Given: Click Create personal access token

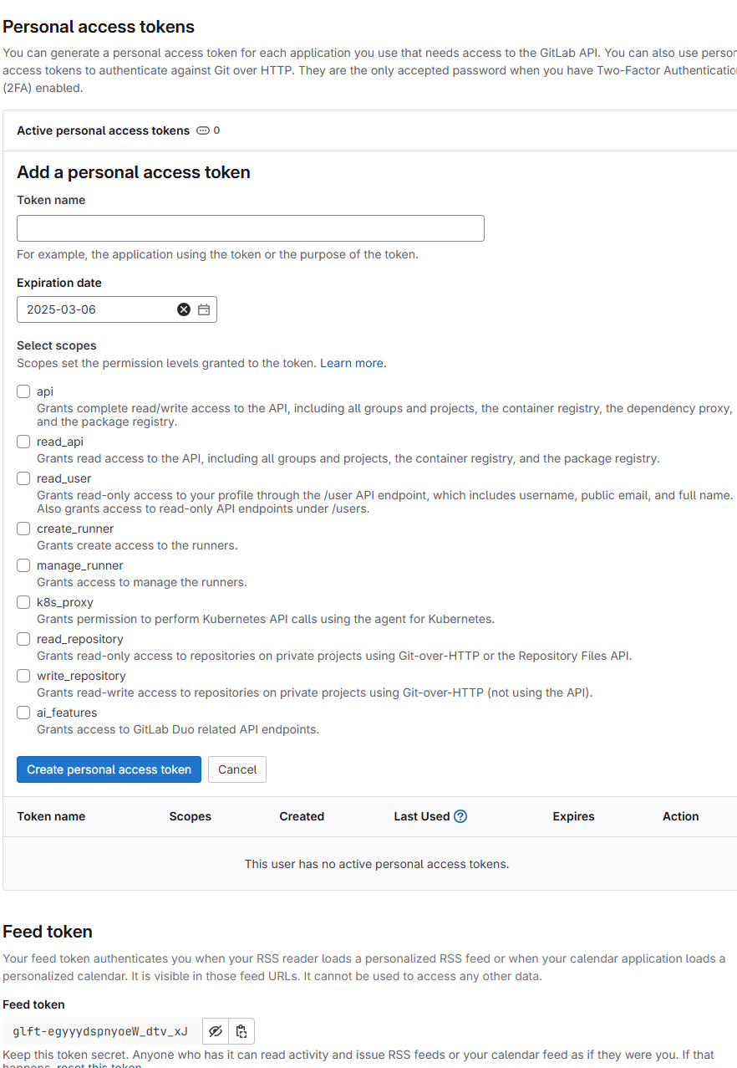Looking at the screenshot, I should (x=109, y=769).
